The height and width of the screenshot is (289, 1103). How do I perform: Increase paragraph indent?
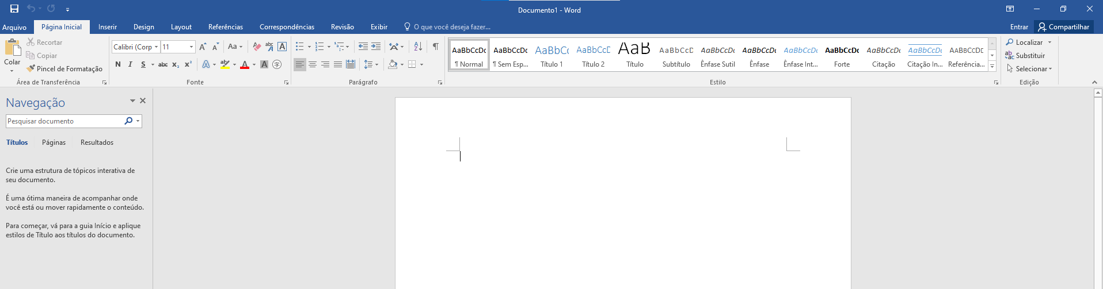click(376, 47)
